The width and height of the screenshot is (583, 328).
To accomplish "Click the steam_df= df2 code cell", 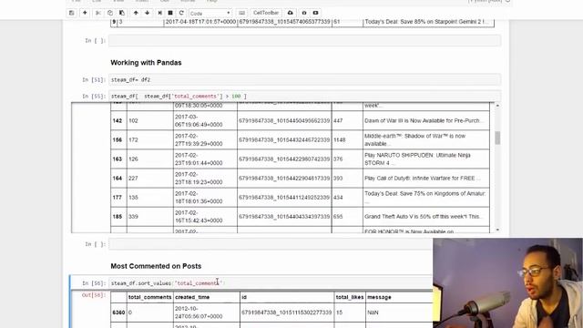I will pos(304,79).
